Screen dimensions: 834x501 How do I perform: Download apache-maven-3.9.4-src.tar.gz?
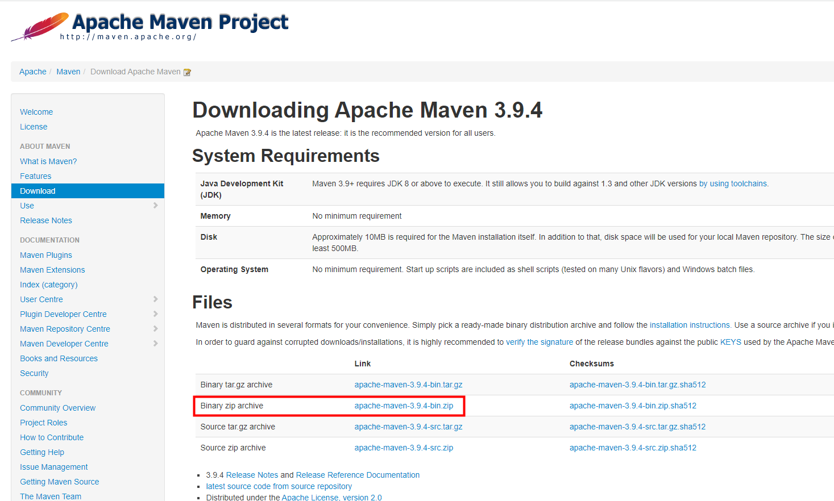pos(408,427)
